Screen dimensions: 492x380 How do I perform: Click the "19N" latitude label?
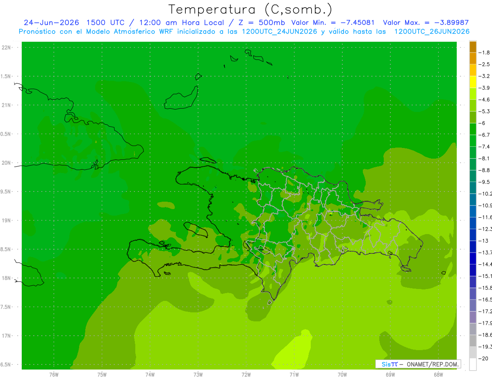pos(7,221)
